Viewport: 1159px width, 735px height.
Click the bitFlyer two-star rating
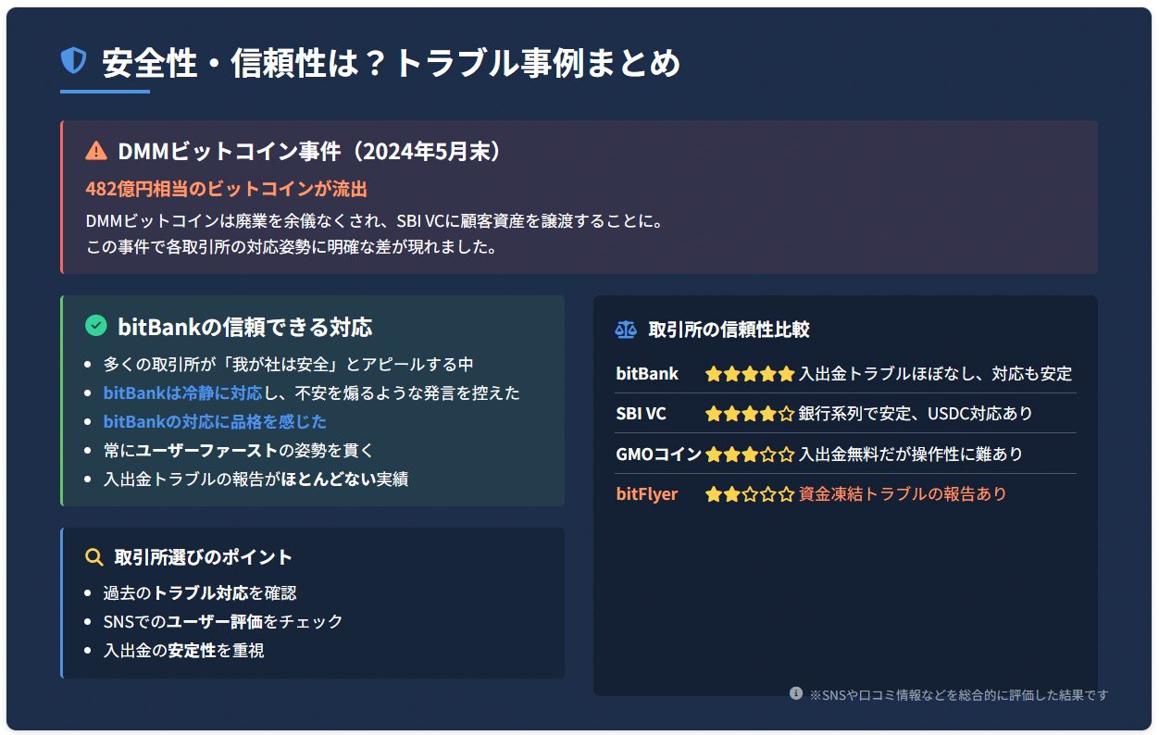point(750,494)
